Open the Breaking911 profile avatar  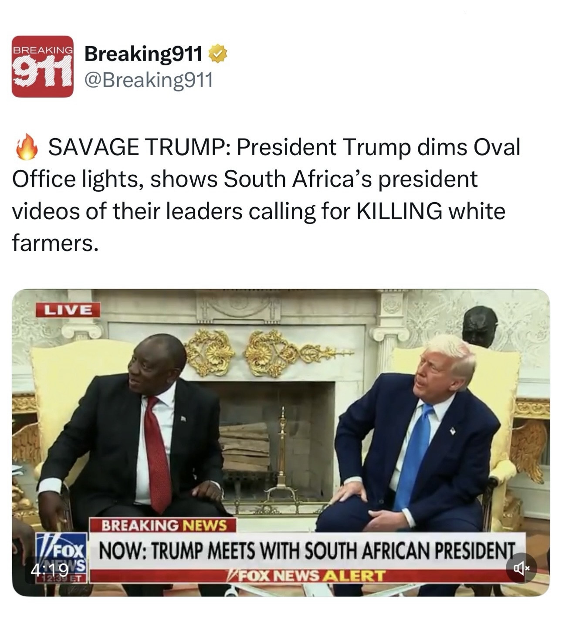(x=42, y=66)
